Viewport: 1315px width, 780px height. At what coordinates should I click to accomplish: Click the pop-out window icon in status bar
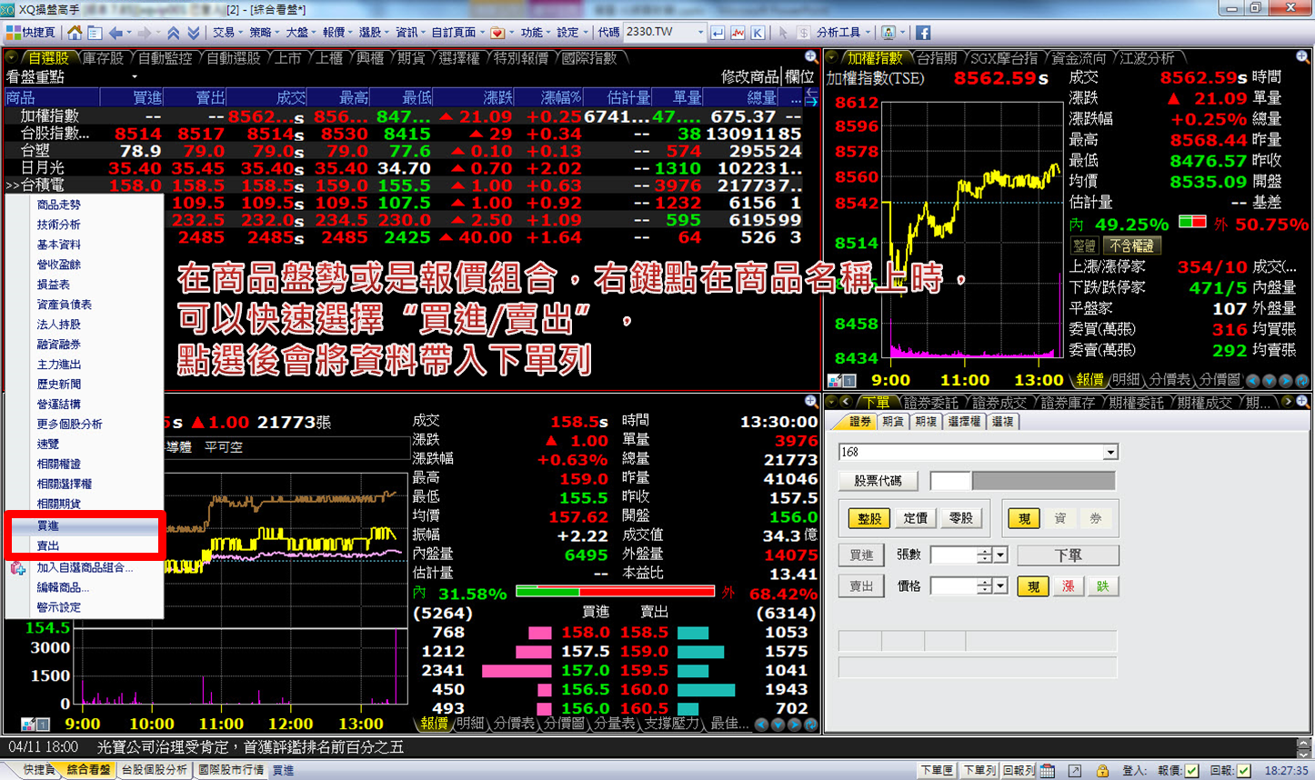point(1075,771)
